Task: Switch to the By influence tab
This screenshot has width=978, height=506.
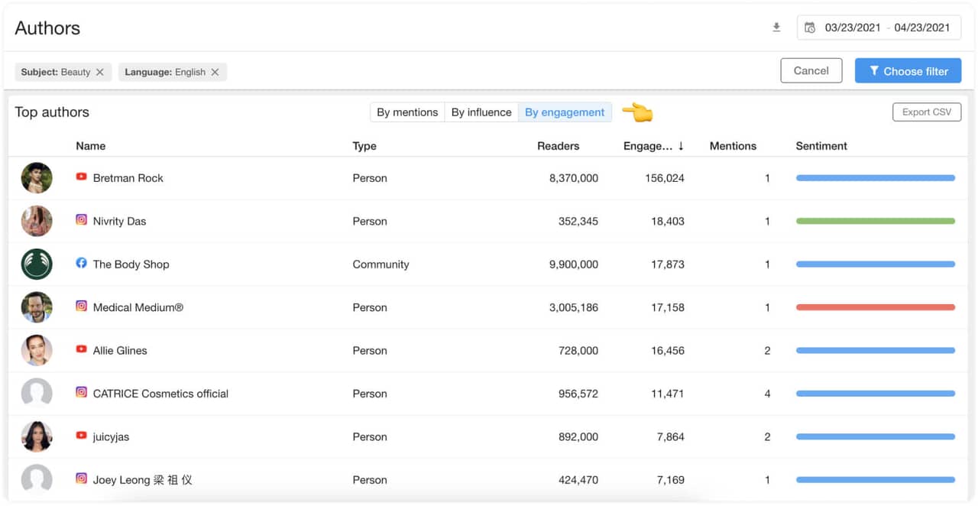Action: [481, 112]
